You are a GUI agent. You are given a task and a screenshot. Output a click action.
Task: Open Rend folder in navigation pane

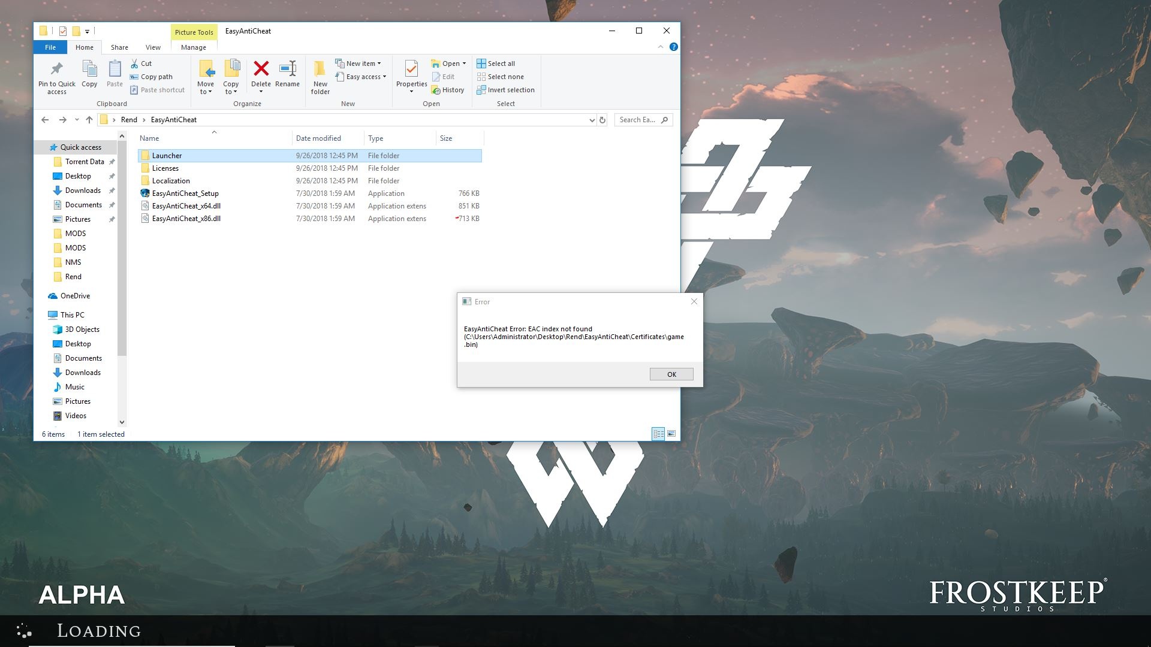click(x=73, y=277)
